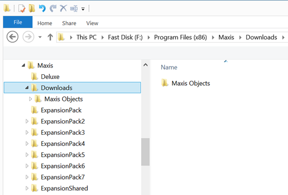Click the blue Undo arrow icon
This screenshot has width=288, height=195.
tap(42, 9)
